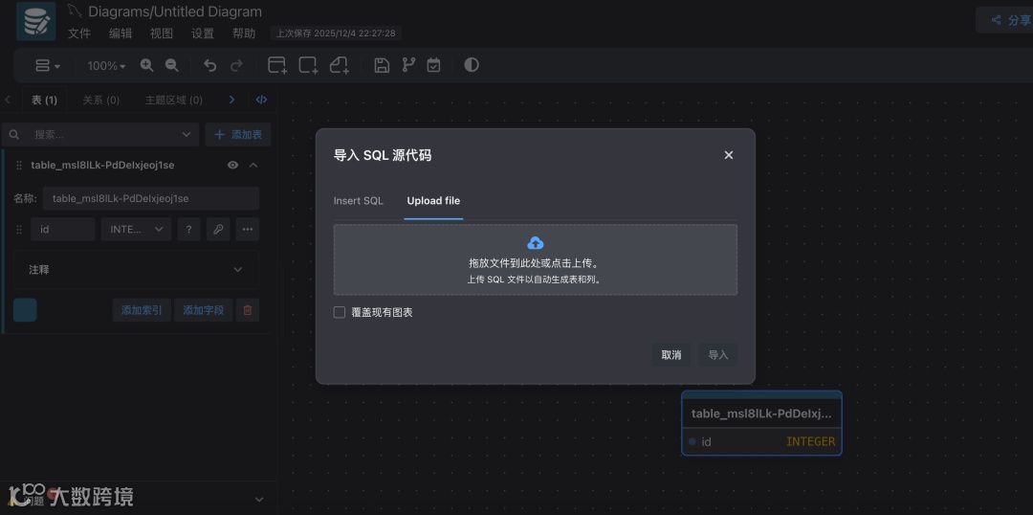Open the layout selector dropdown in toolbar

(48, 65)
